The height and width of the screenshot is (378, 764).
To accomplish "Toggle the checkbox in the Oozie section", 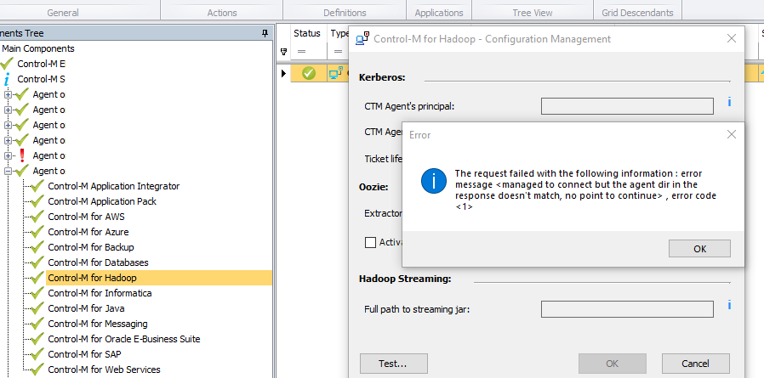I will click(x=370, y=242).
